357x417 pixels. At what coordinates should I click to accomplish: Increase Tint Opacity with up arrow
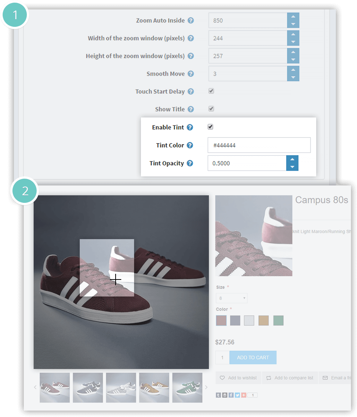292,159
